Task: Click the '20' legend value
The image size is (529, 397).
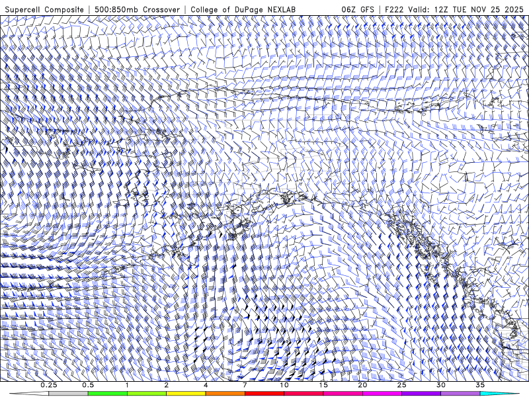Action: (362, 385)
